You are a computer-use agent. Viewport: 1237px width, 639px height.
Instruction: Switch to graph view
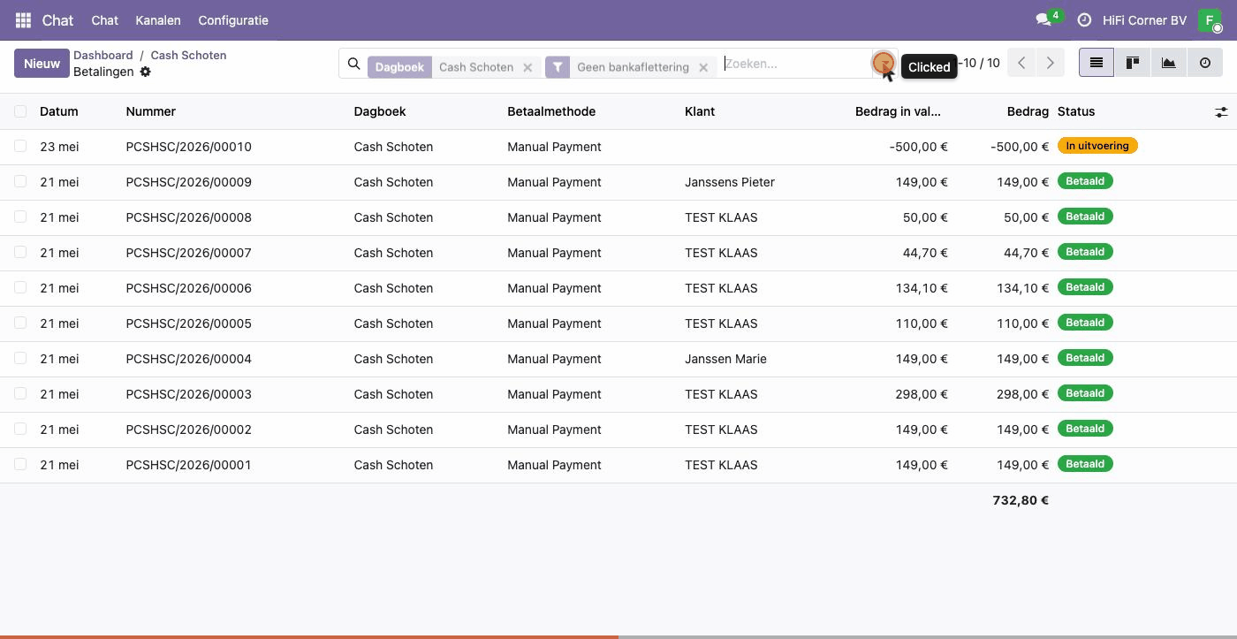click(x=1169, y=63)
